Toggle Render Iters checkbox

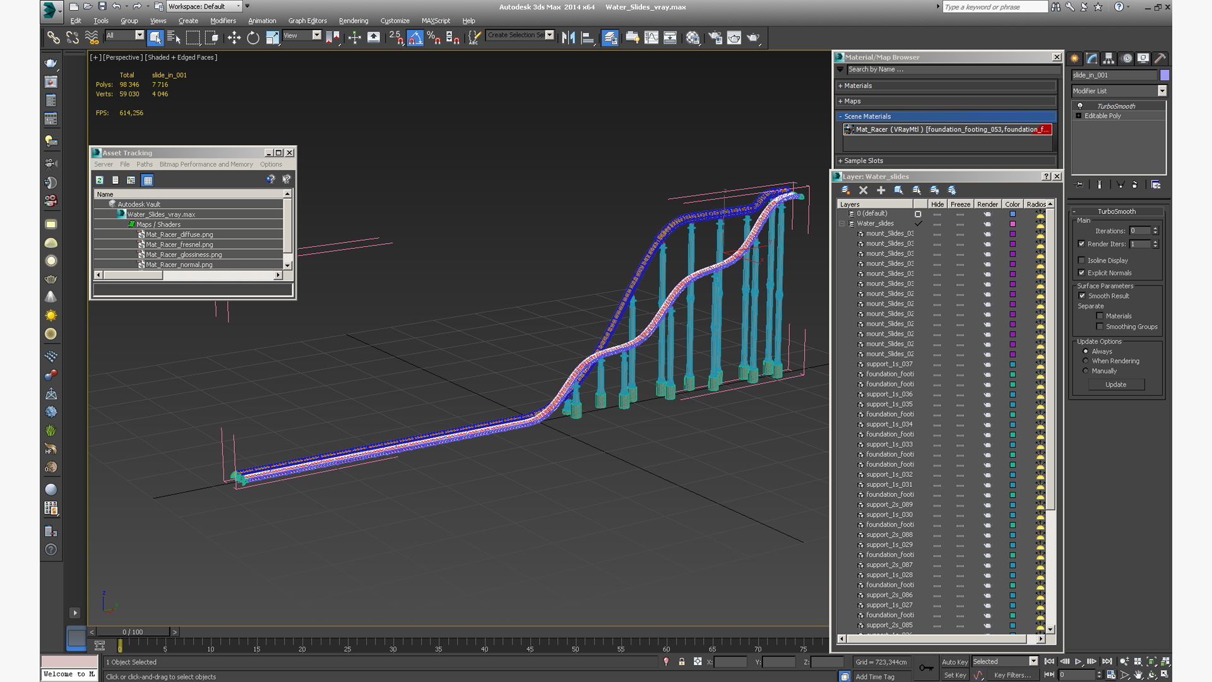tap(1081, 244)
